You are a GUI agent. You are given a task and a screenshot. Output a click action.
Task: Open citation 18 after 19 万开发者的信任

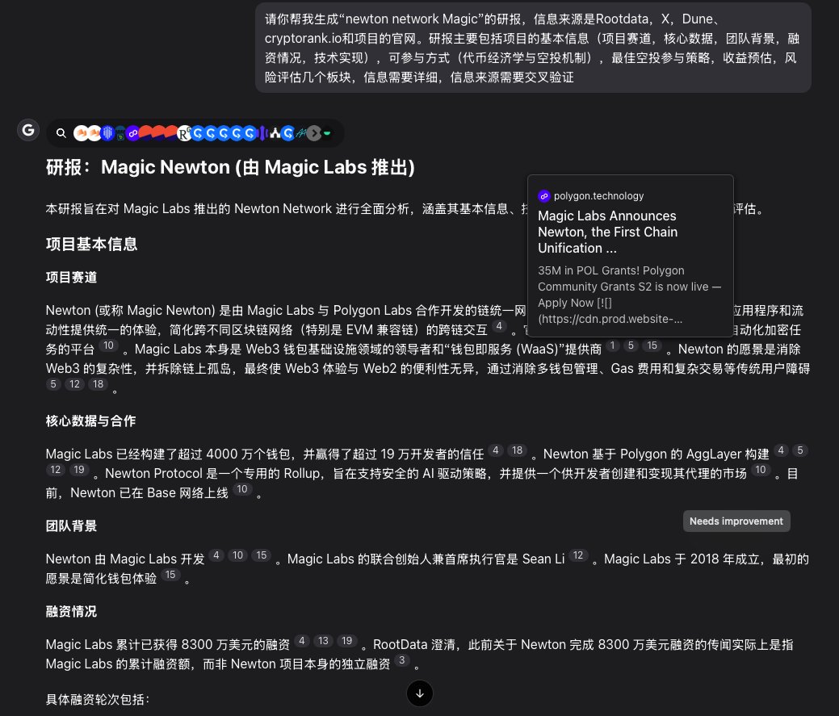click(x=517, y=450)
